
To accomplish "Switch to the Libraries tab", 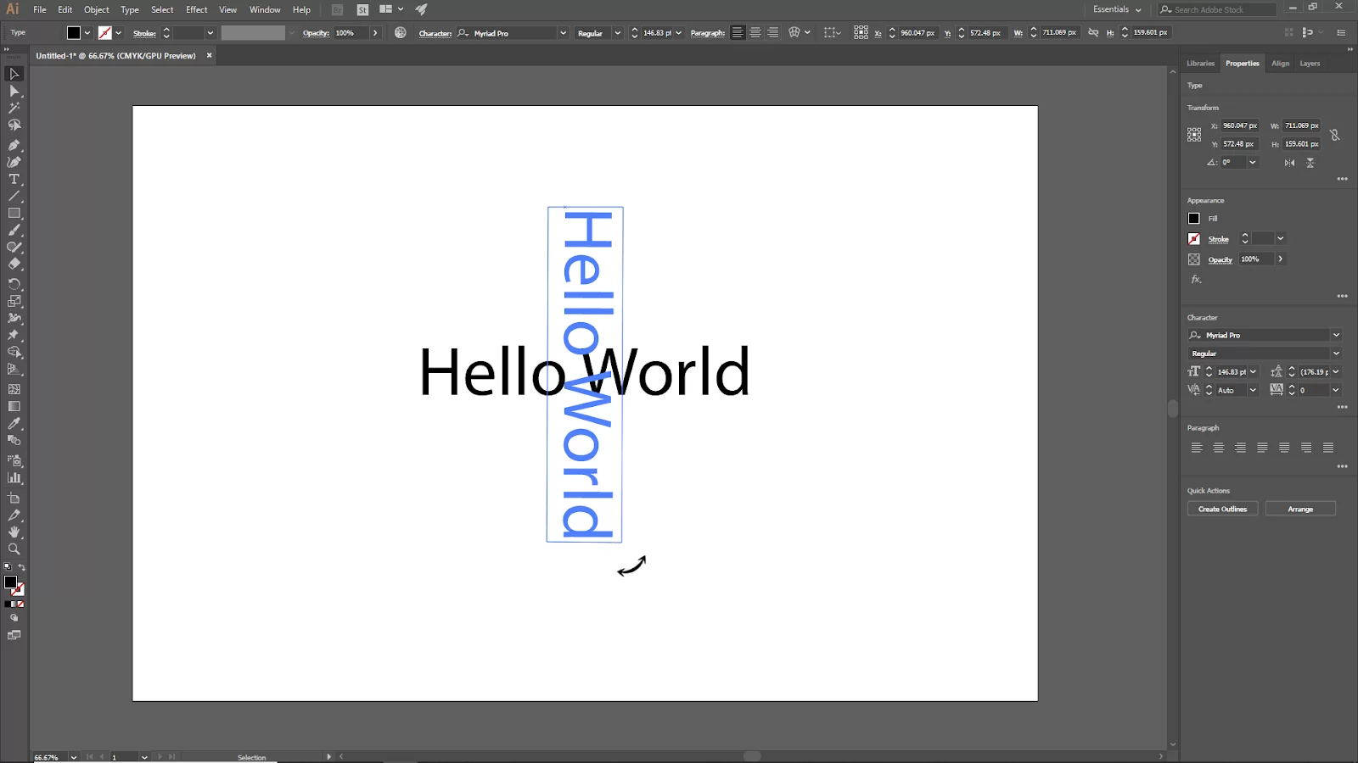I will point(1200,64).
